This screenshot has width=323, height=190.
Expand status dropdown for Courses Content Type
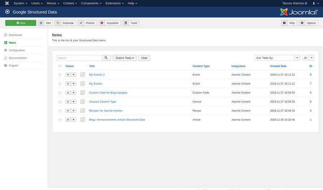click(74, 102)
